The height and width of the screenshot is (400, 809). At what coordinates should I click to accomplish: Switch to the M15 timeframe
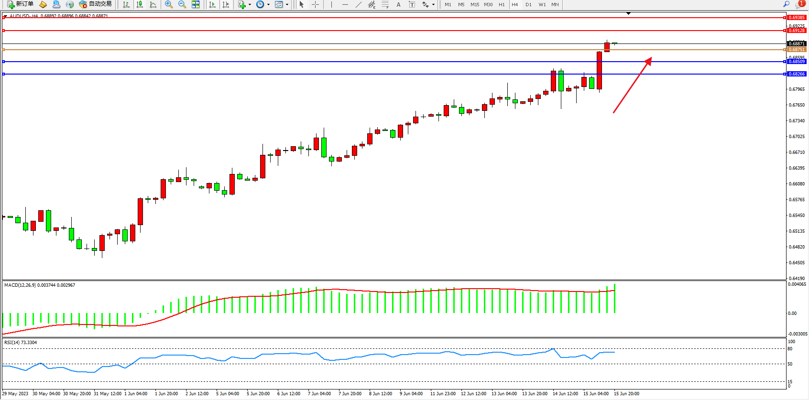click(x=474, y=4)
